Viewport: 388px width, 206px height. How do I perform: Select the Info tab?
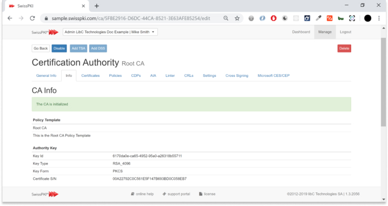69,75
